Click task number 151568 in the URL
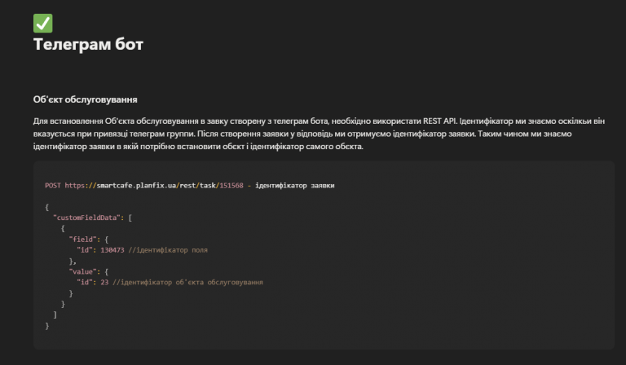626x365 pixels. [x=231, y=186]
